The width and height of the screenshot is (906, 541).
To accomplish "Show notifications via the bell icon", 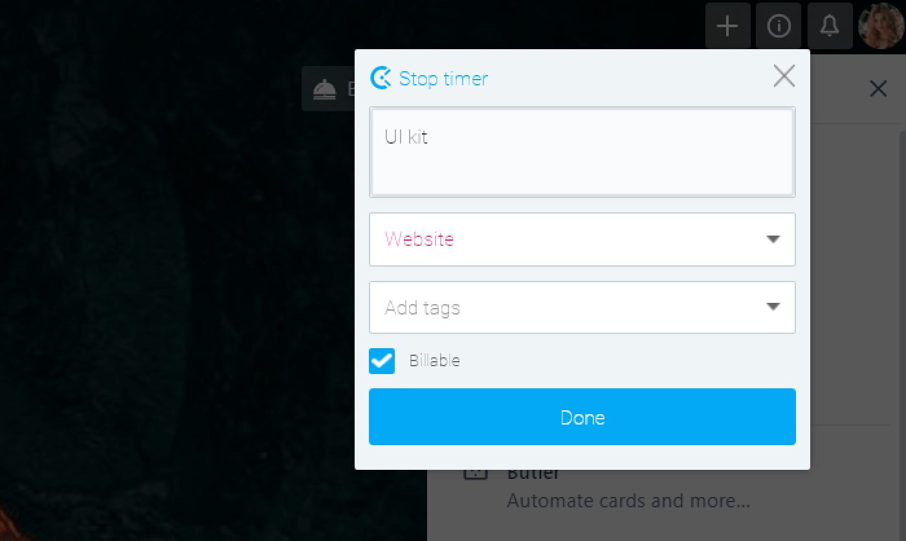I will point(829,26).
